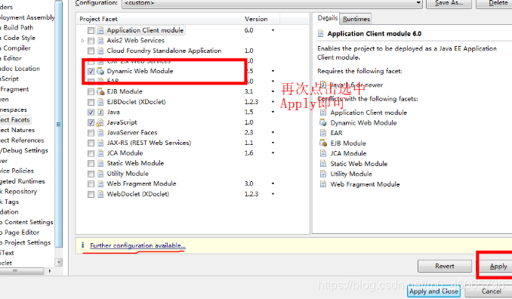
Task: Click the Dynamic Web Module globe icon
Action: [x=100, y=71]
